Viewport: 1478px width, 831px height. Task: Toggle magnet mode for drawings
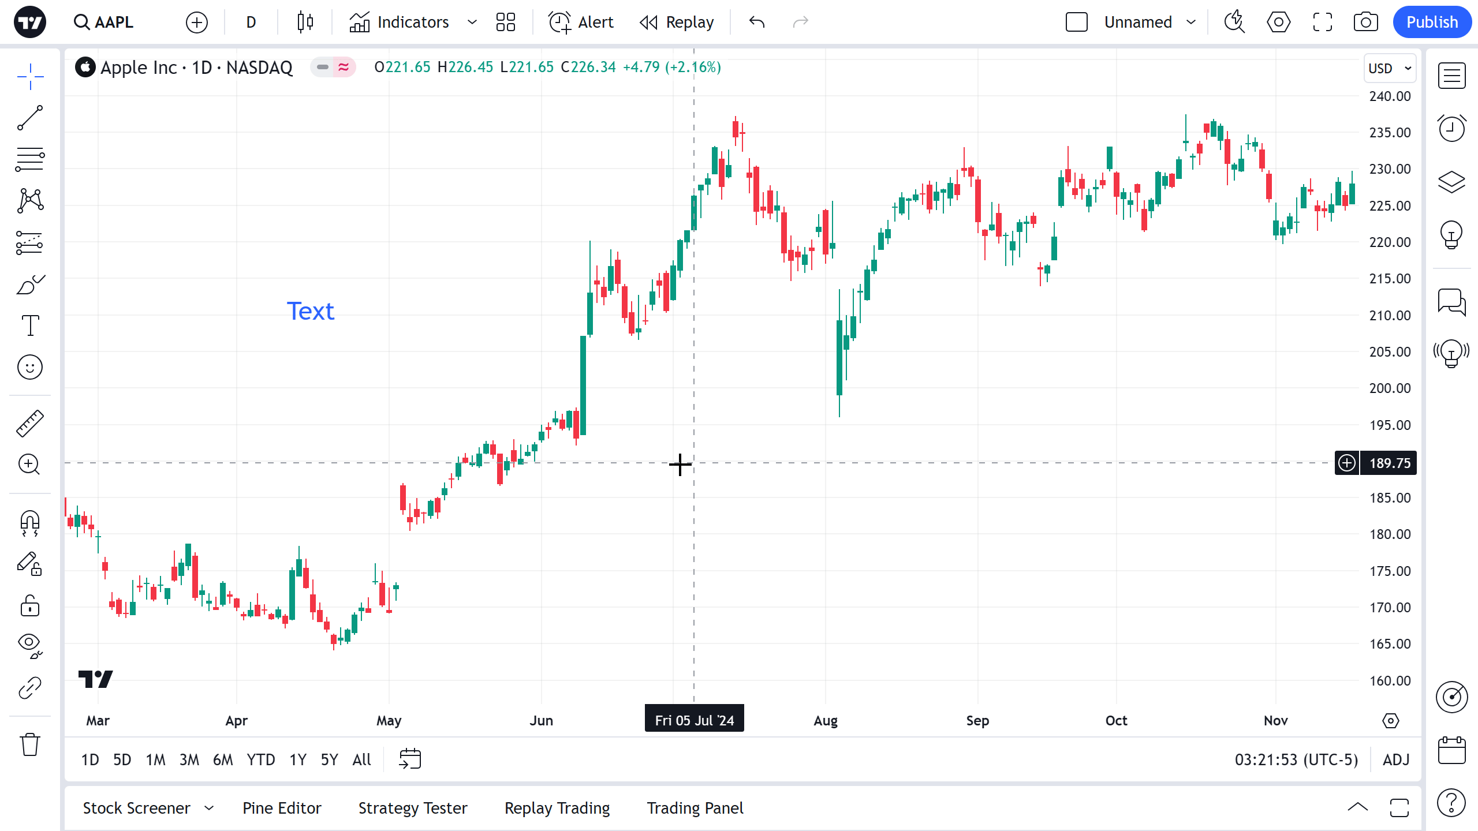pos(30,523)
